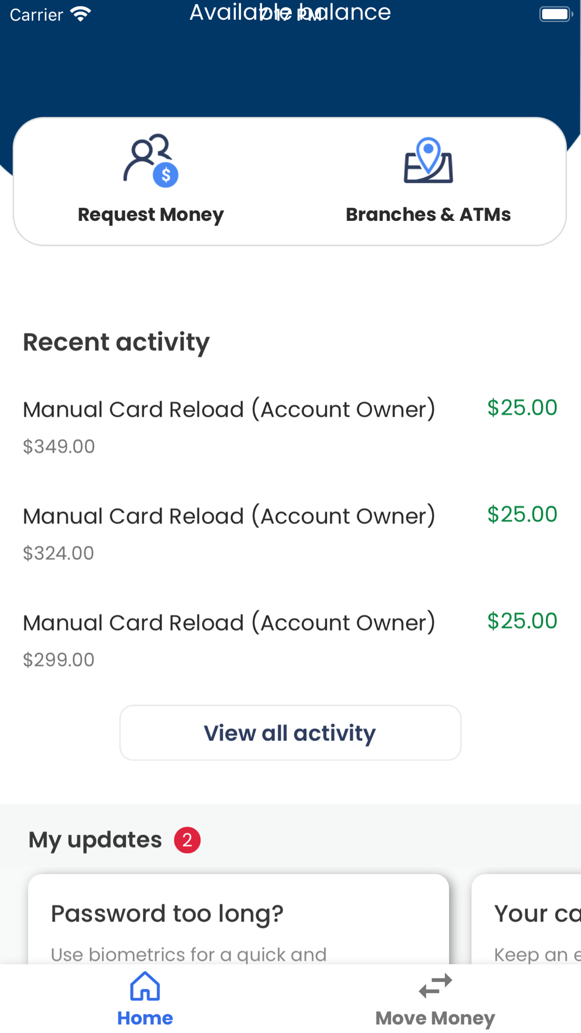Open the reload transaction with $299.00 balance

click(290, 640)
